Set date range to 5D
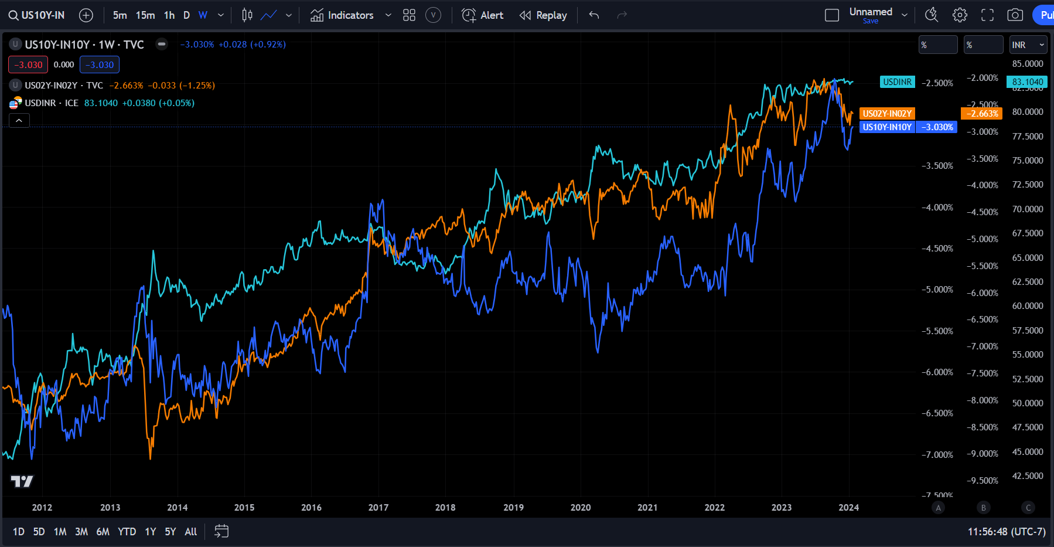 coord(39,532)
